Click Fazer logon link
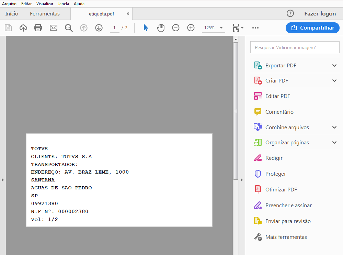 coord(320,13)
